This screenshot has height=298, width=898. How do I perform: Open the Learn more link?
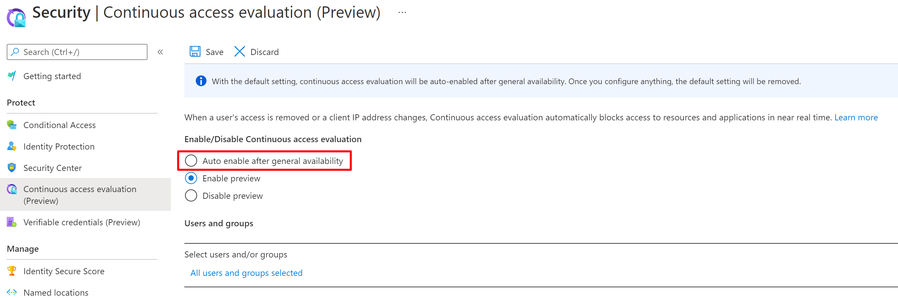(856, 117)
